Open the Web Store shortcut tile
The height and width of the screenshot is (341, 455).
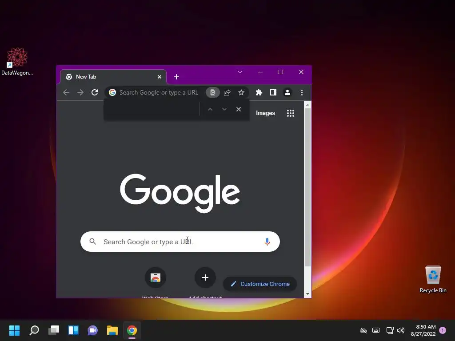click(156, 278)
